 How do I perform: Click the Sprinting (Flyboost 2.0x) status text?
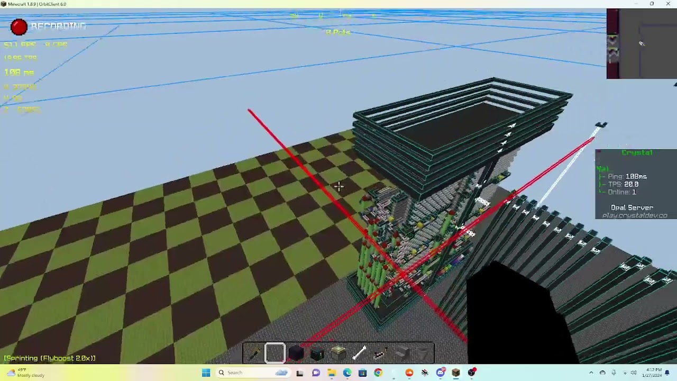[x=50, y=358]
